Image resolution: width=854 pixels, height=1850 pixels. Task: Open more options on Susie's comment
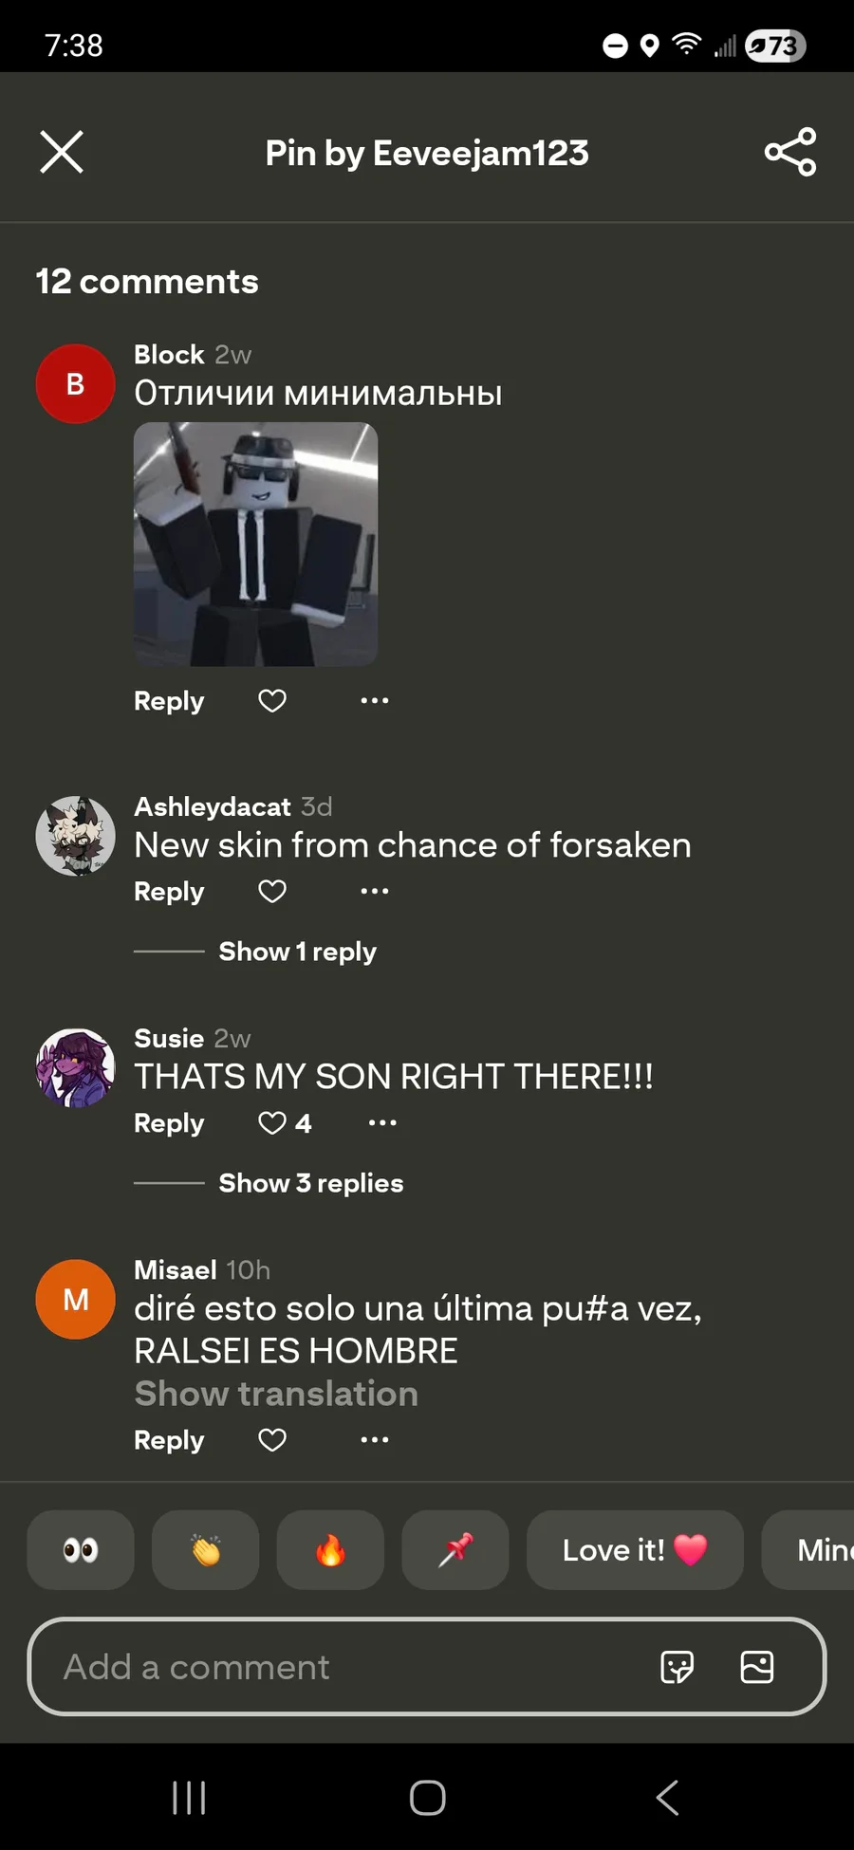pos(382,1122)
